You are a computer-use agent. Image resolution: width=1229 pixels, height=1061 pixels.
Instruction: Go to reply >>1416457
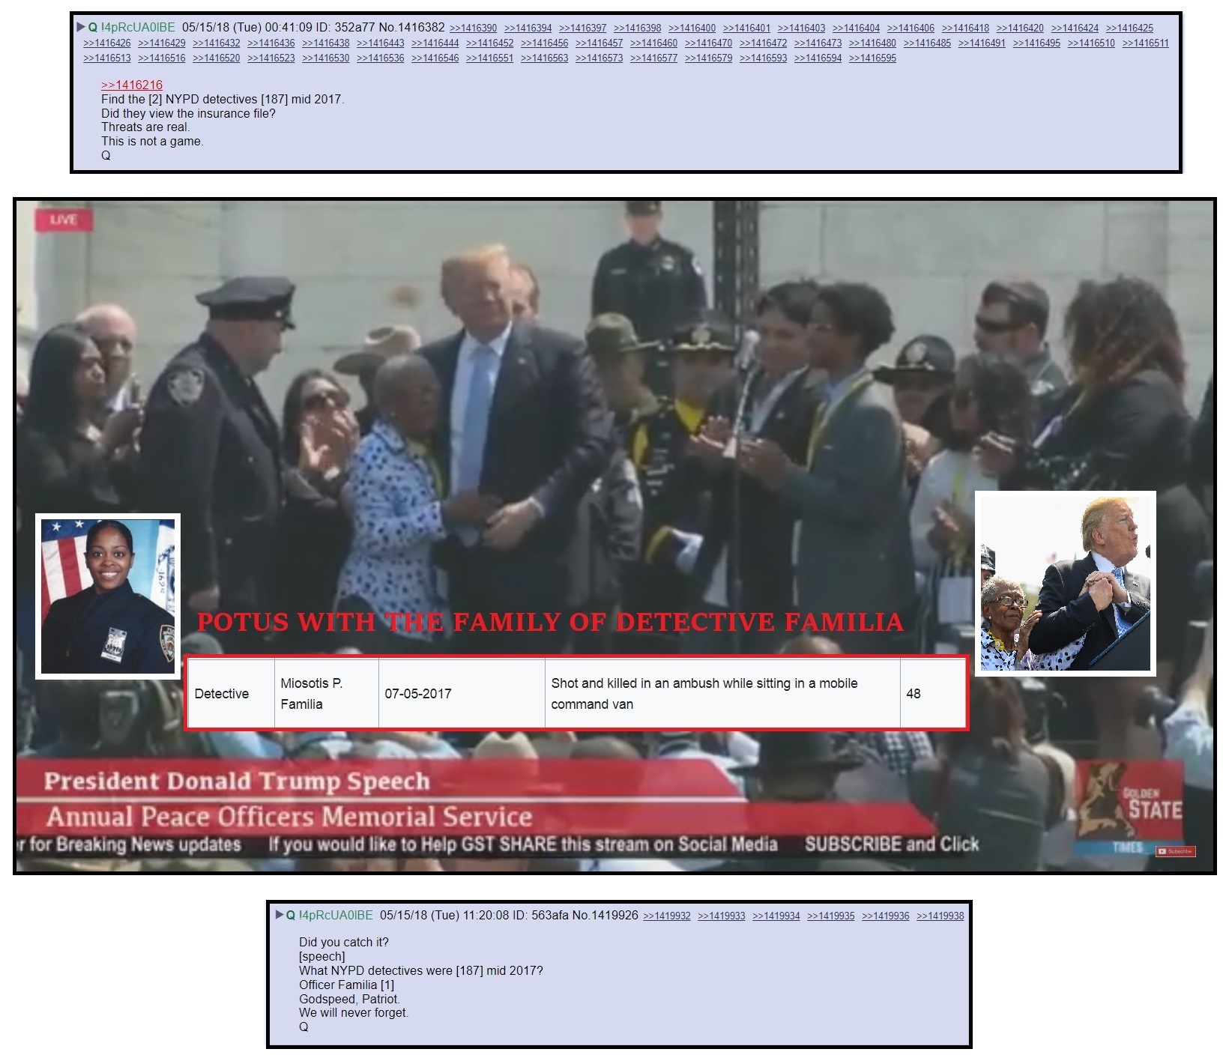point(600,43)
